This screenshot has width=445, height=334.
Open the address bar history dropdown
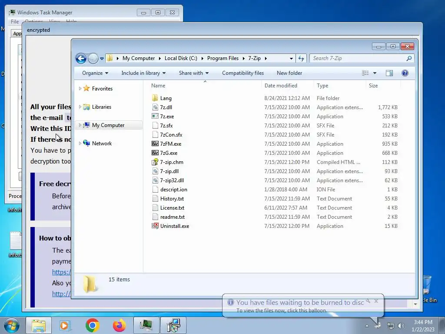tap(291, 59)
